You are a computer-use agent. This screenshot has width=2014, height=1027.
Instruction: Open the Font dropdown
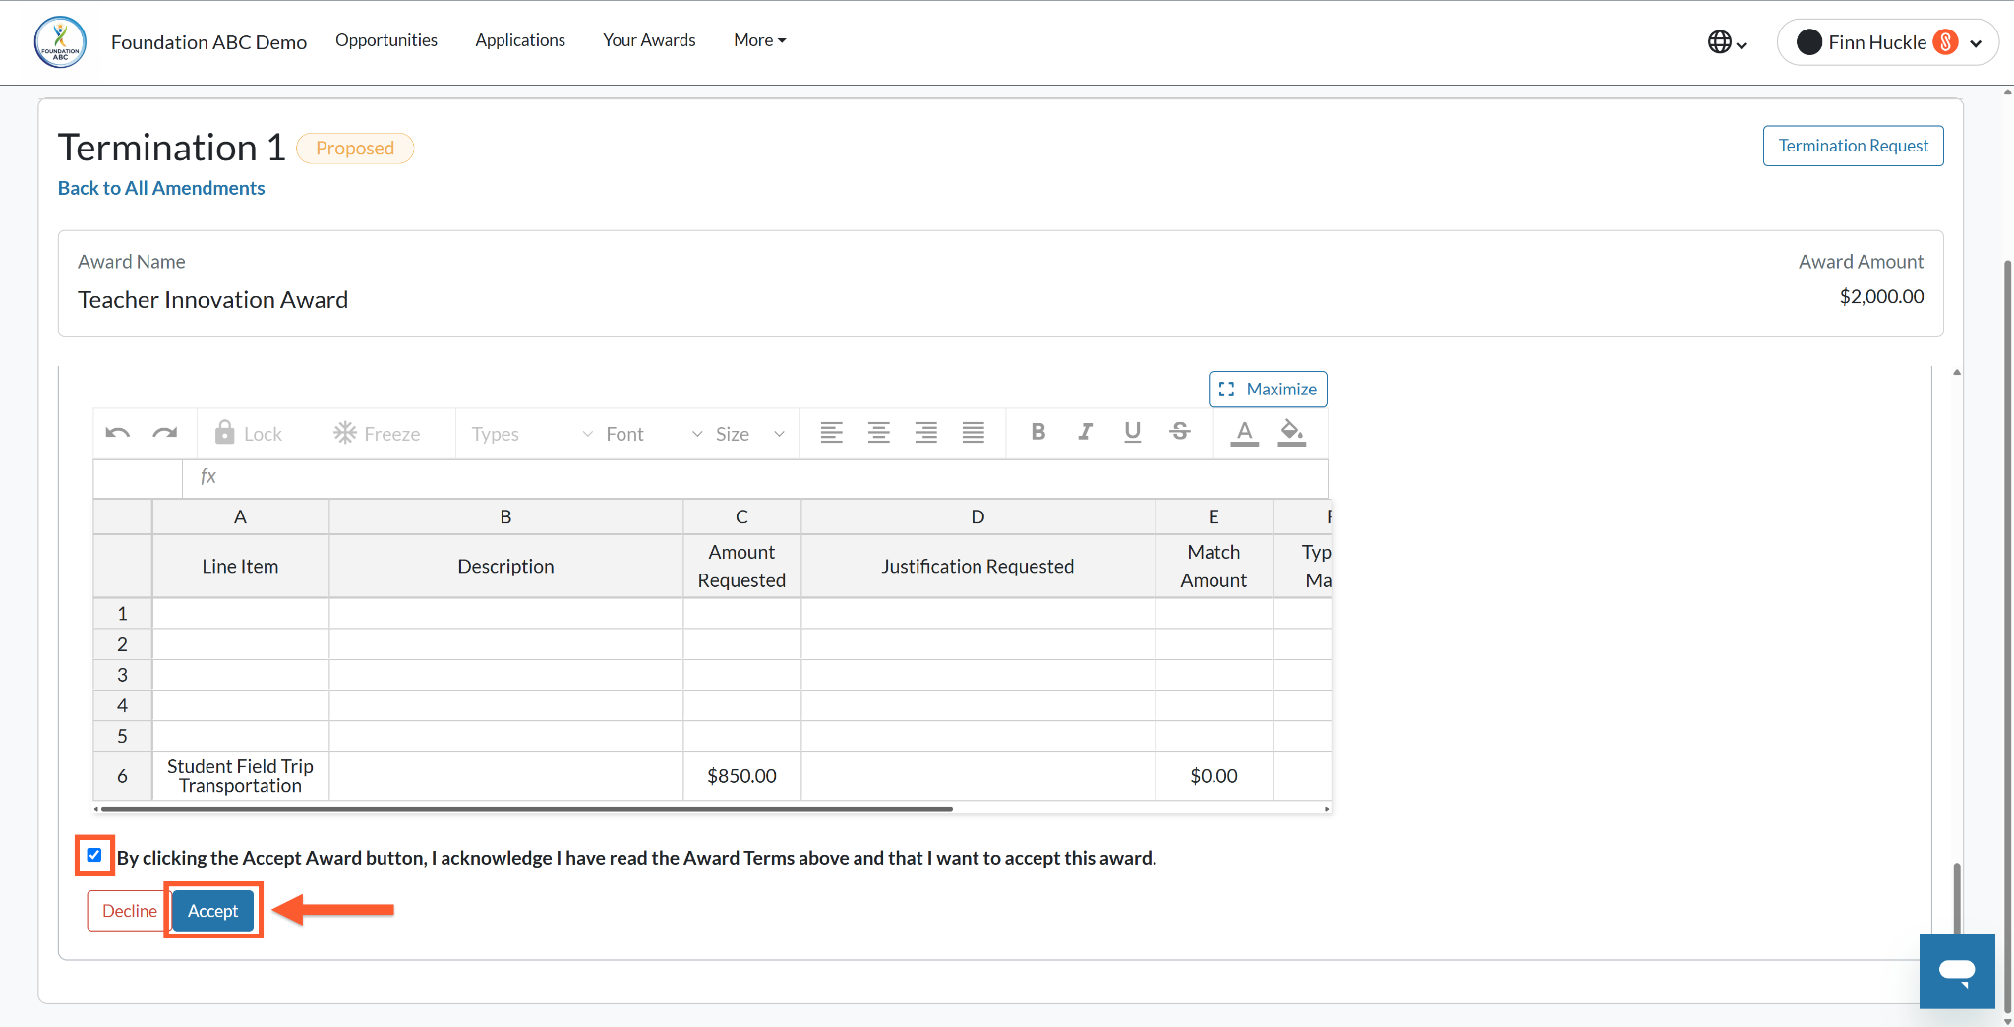[654, 434]
